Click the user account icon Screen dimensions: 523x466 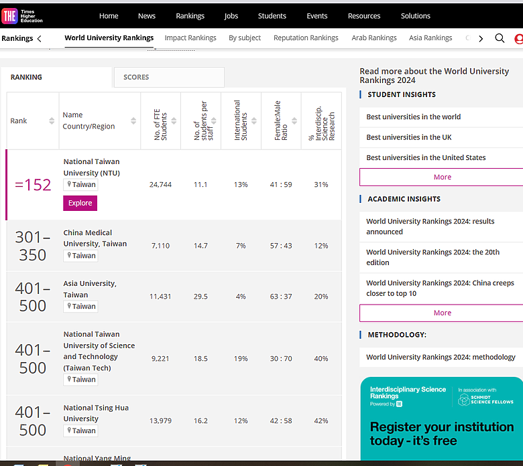(519, 39)
